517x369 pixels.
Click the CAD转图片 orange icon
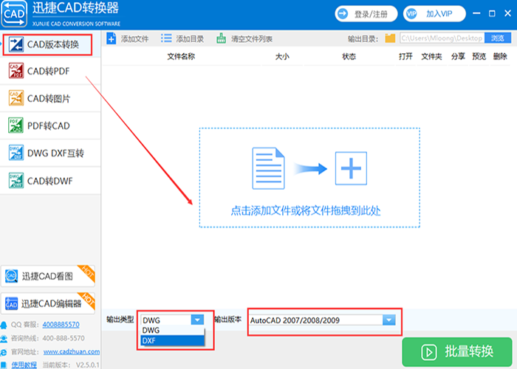point(16,98)
